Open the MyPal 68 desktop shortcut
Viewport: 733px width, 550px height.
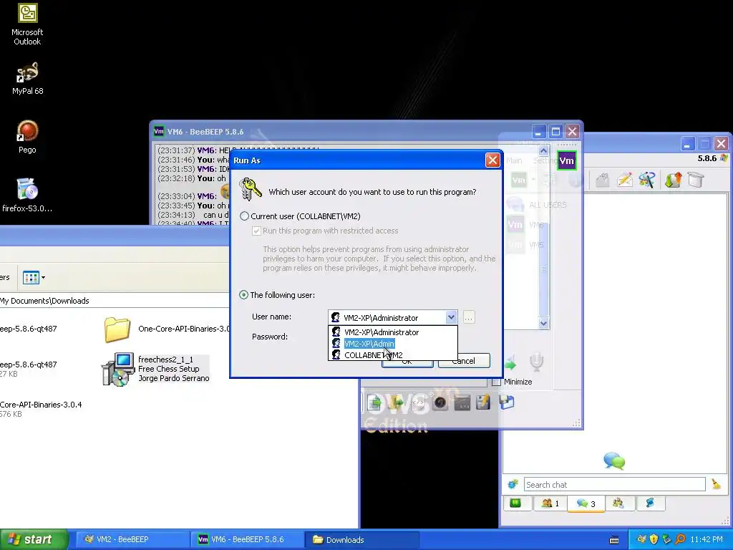pyautogui.click(x=27, y=79)
